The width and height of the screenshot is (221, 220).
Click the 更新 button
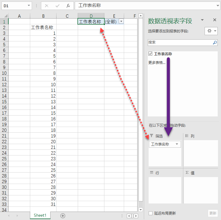pos(213,213)
